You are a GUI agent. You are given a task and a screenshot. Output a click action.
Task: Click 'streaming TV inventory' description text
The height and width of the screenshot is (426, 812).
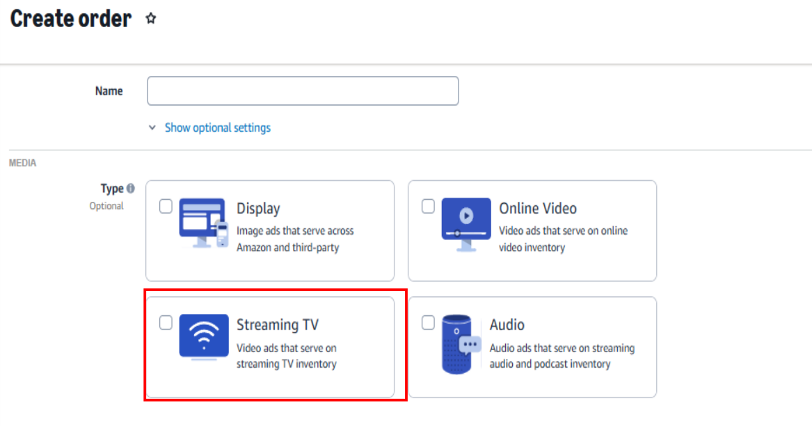point(287,364)
